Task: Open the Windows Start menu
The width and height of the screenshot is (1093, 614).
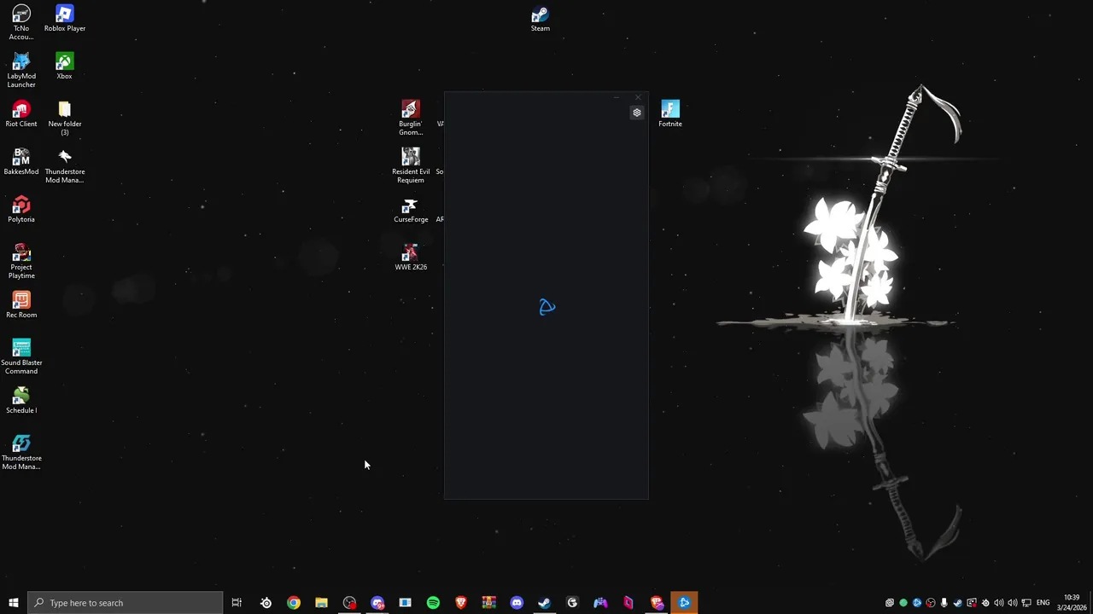Action: pyautogui.click(x=13, y=603)
